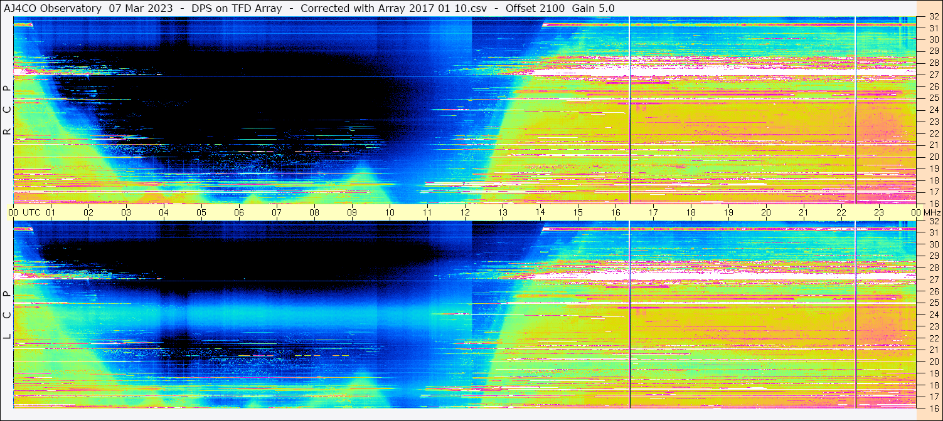Viewport: 943px width, 421px height.
Task: Click the 30 MHz label of LCP panel
Action: point(934,244)
